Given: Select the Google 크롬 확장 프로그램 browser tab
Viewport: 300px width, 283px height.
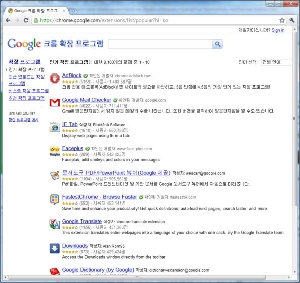Looking at the screenshot, I should point(36,11).
